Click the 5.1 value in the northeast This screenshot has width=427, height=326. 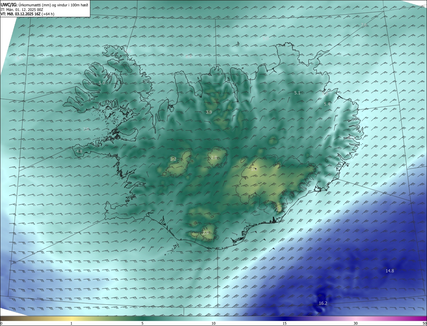(x=297, y=93)
